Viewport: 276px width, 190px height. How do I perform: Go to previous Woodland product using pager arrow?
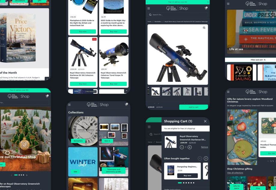[x=268, y=161]
